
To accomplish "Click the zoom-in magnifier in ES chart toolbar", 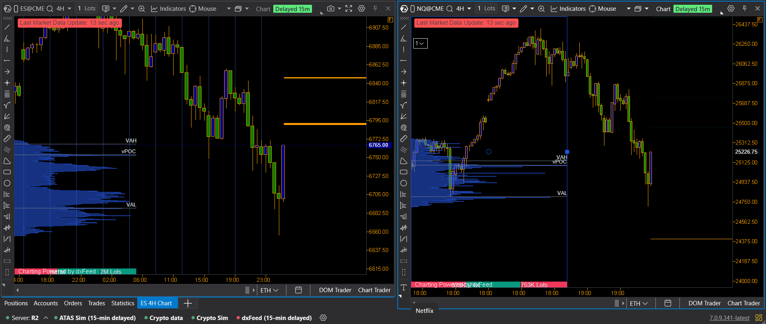I will 142,9.
